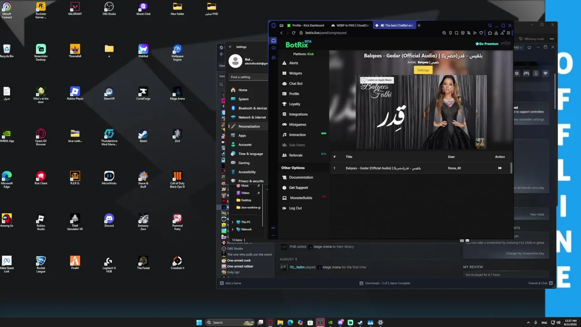The width and height of the screenshot is (581, 327).
Task: Open Network & internet settings
Action: coord(249,117)
